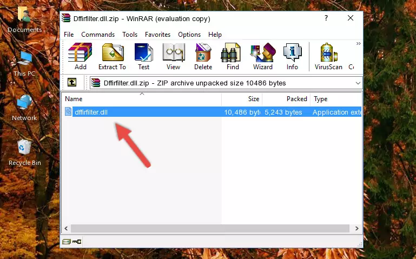Screen dimensions: 416x259
Task: Open the Help menu
Action: point(215,35)
